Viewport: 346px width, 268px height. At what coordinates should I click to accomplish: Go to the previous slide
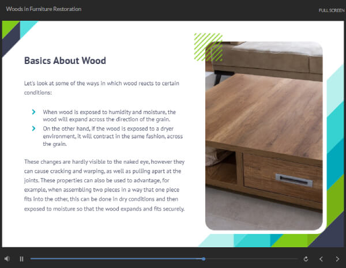pos(321,259)
